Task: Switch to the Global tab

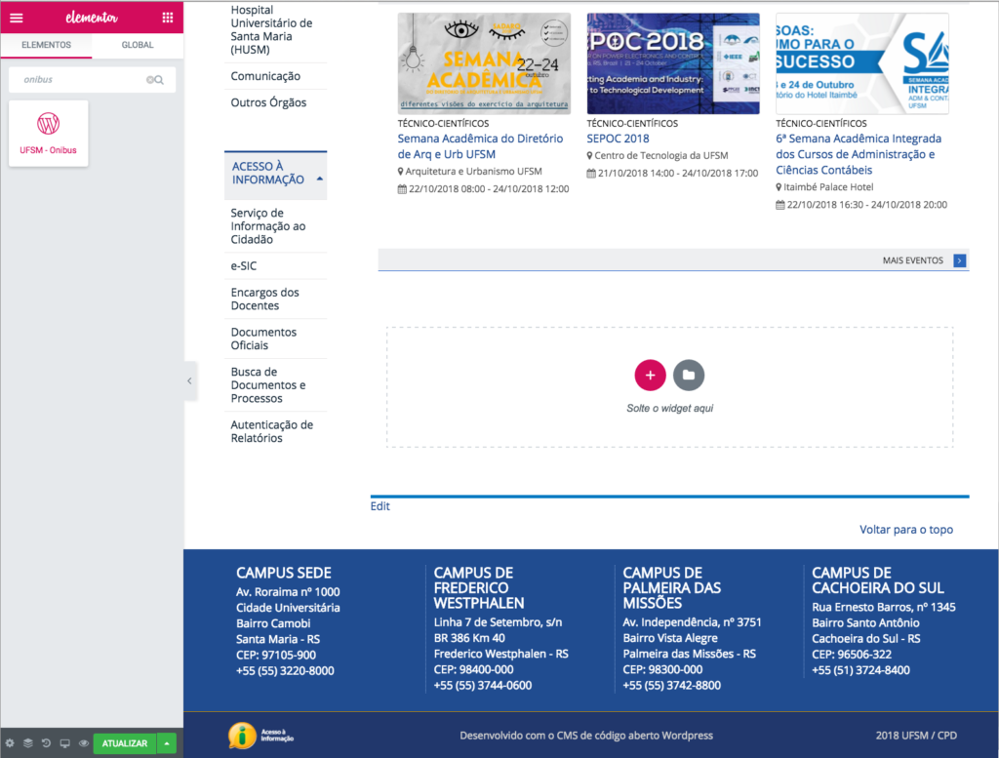Action: 138,45
